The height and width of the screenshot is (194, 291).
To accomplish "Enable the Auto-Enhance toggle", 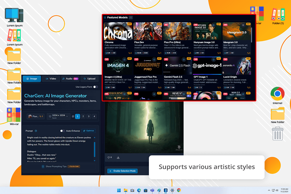I will (63, 131).
